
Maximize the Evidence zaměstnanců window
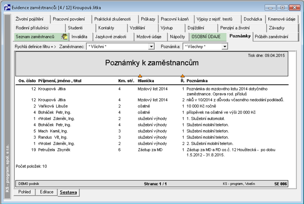coord(282,8)
